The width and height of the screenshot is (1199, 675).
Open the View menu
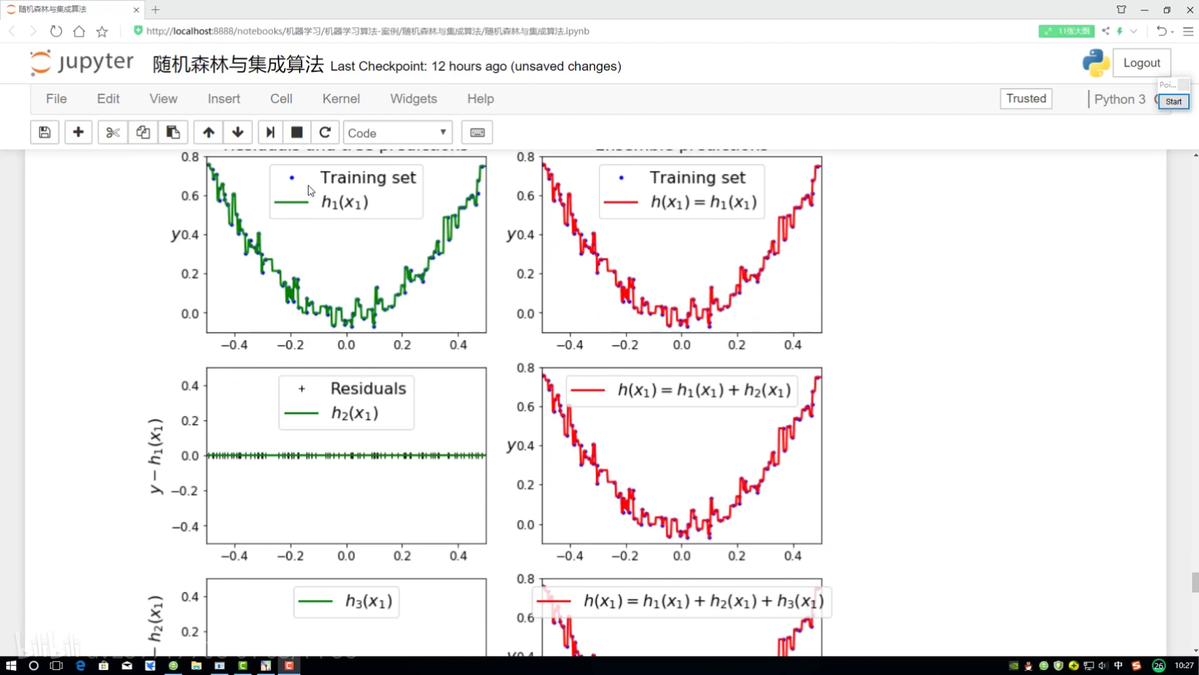(x=163, y=99)
